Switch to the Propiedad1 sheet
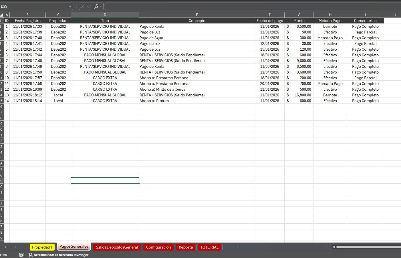The image size is (401, 258). (42, 247)
